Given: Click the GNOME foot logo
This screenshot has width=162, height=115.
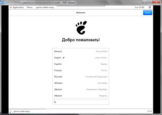Looking at the screenshot, I should pyautogui.click(x=81, y=28).
